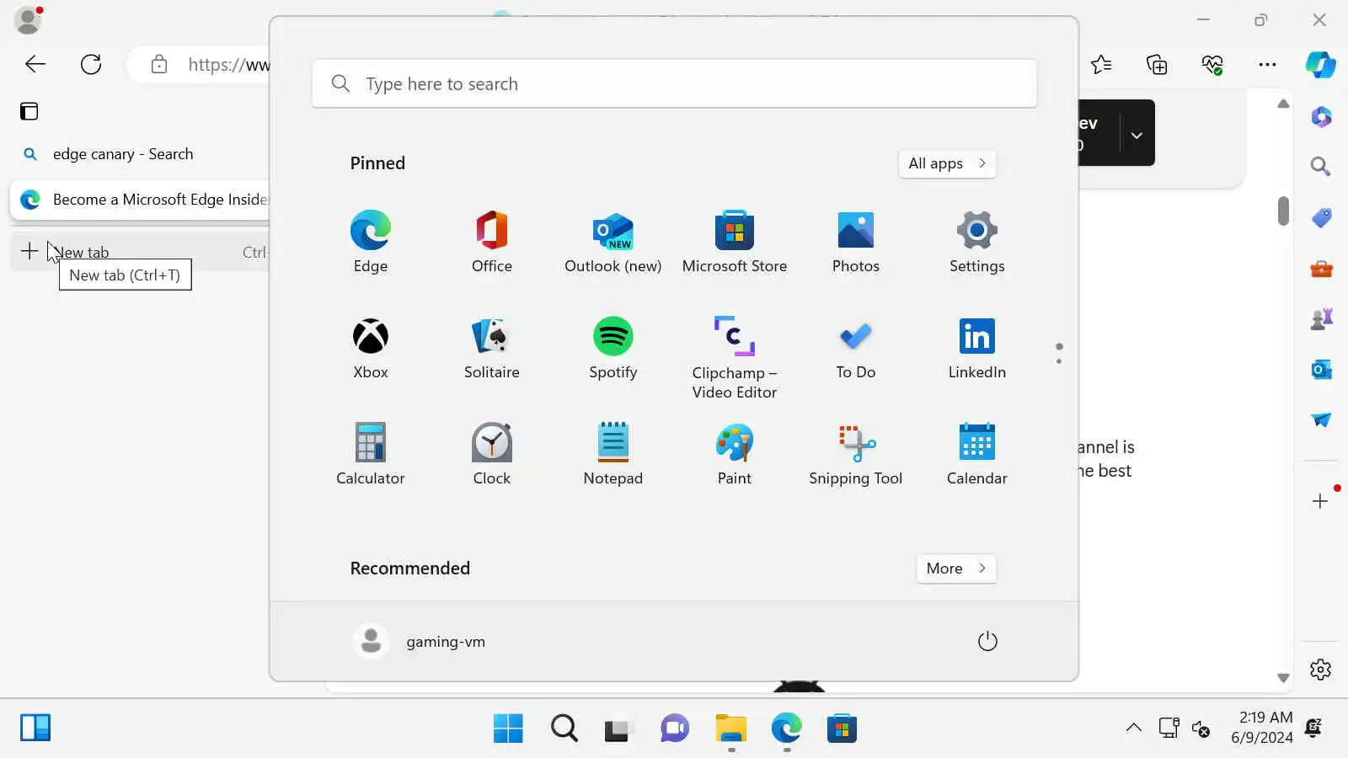
Task: Open Search in Edge sidebar
Action: tap(1321, 167)
